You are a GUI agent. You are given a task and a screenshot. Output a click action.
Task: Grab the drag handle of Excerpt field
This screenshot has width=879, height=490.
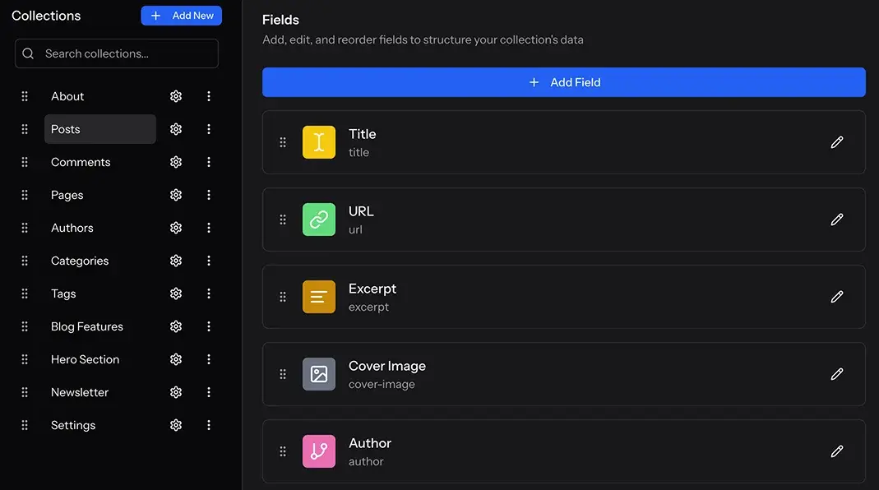(x=283, y=297)
